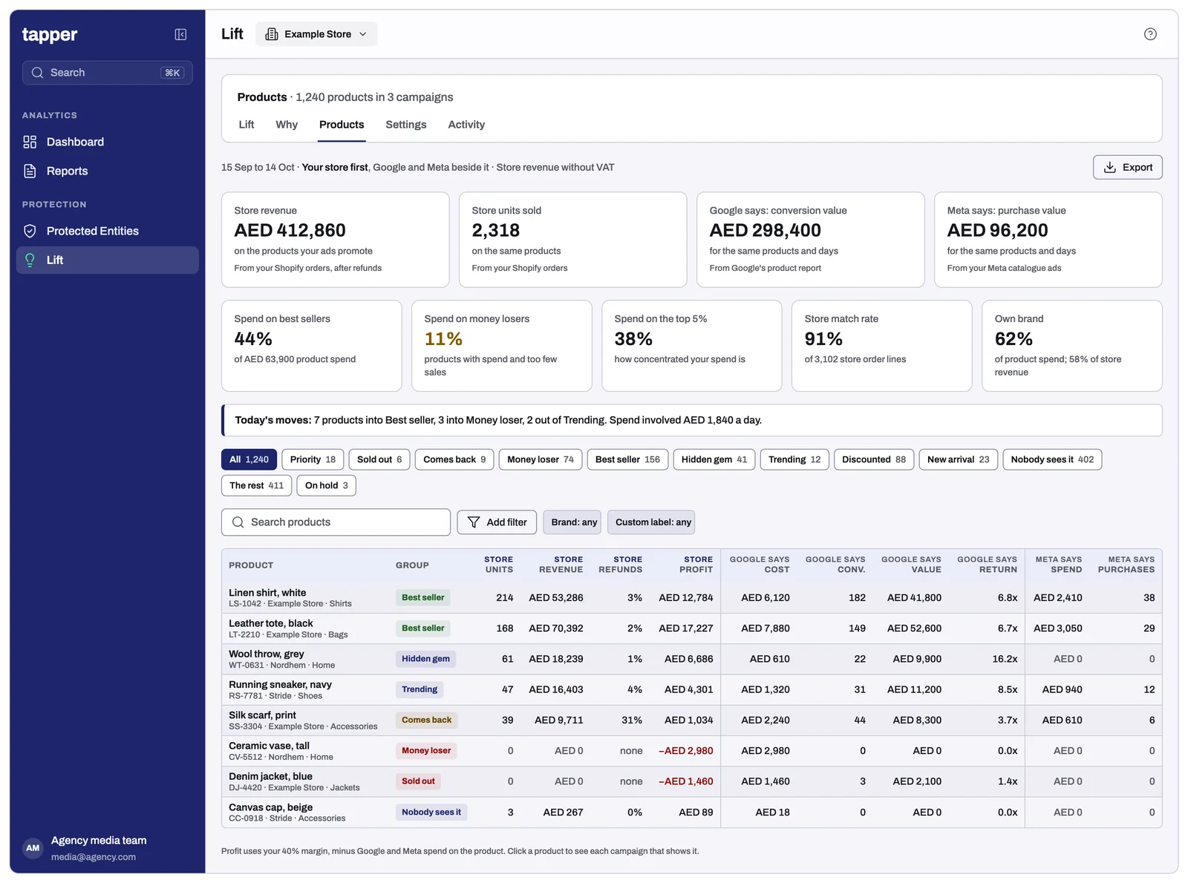The height and width of the screenshot is (883, 1188).
Task: Open the Example Store dropdown
Action: pyautogui.click(x=316, y=34)
